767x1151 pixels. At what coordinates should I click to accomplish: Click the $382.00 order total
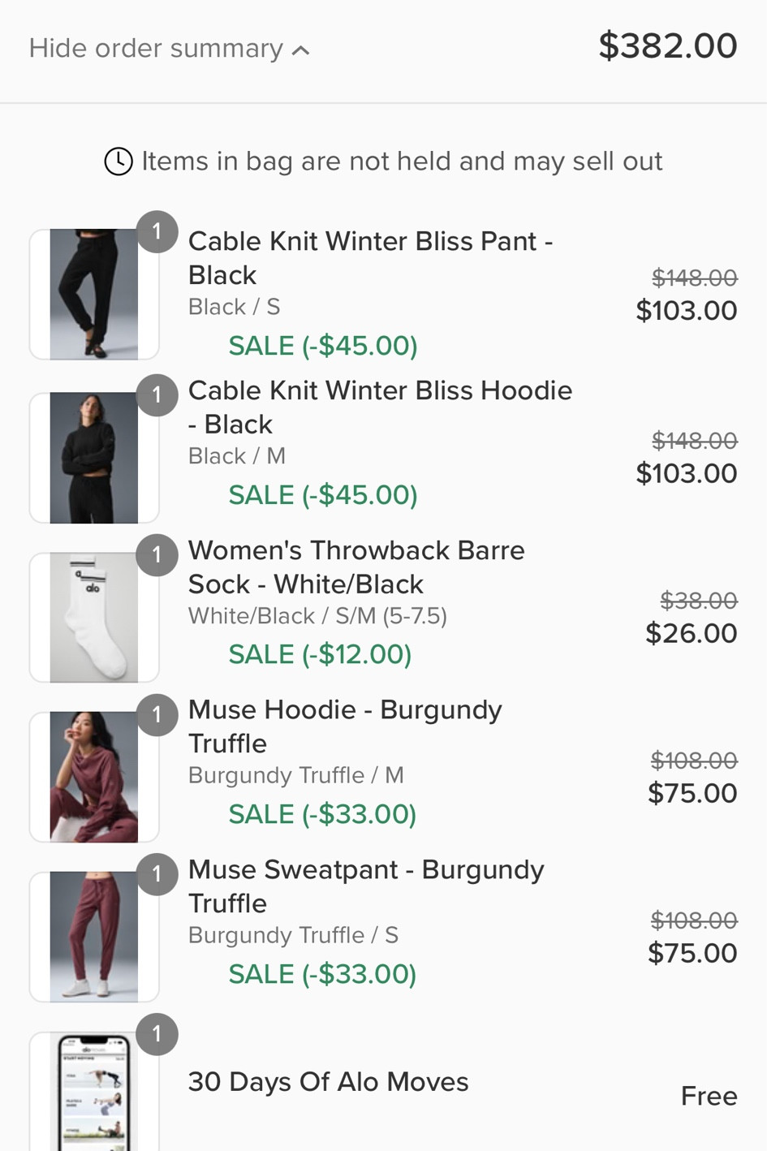click(667, 45)
